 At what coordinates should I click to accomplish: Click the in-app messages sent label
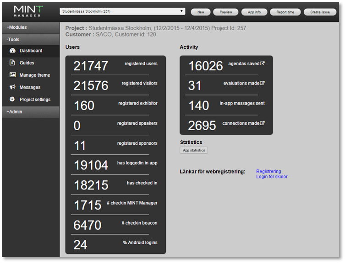click(242, 103)
